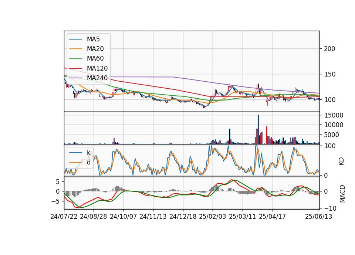
Task: Click the MA240 legend label
Action: pyautogui.click(x=97, y=78)
